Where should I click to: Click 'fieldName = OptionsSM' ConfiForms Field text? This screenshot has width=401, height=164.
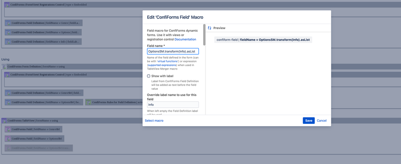pos(48,139)
